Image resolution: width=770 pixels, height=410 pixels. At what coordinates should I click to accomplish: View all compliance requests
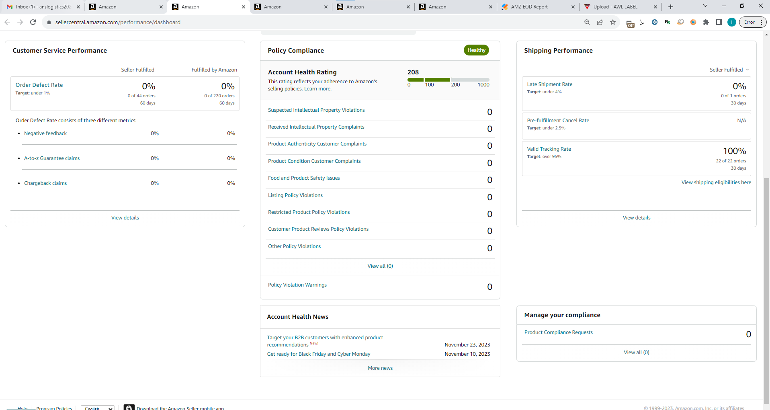click(637, 352)
